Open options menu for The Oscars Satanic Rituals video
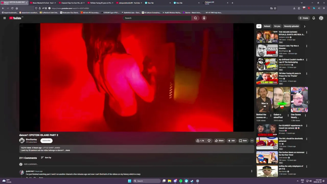This screenshot has height=184, width=327. click(307, 32)
